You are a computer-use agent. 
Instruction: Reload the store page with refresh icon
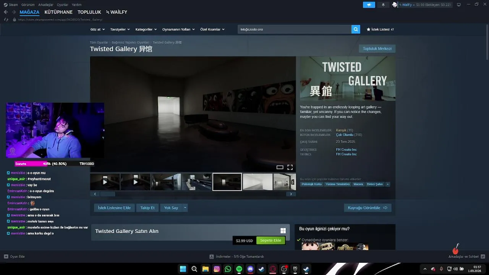(x=6, y=19)
